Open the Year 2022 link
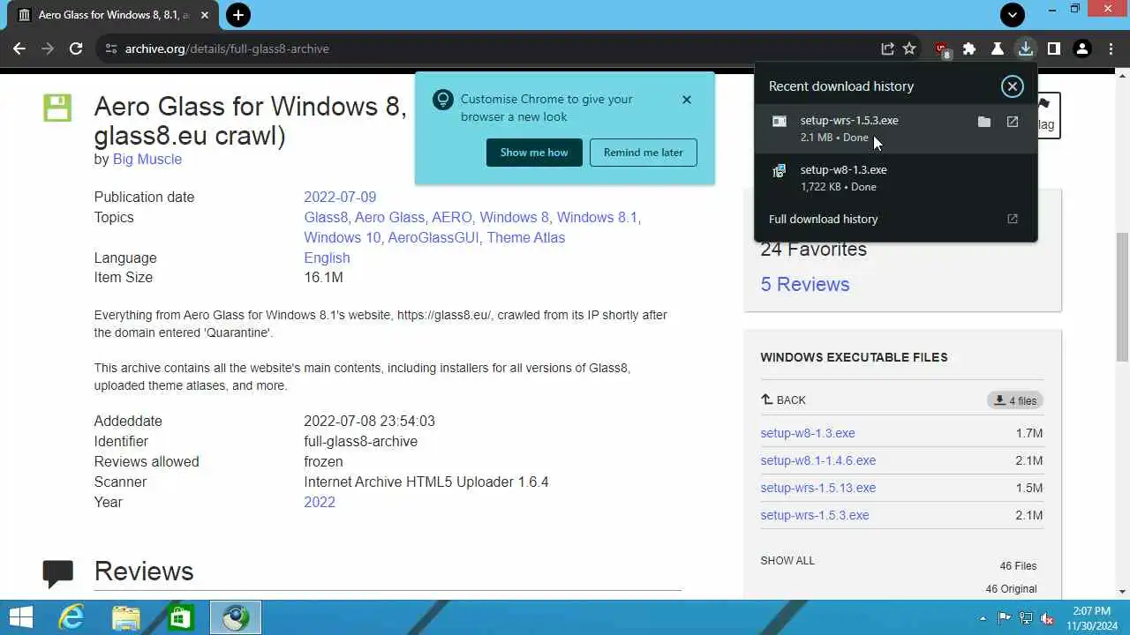Viewport: 1130px width, 635px height. (x=320, y=502)
